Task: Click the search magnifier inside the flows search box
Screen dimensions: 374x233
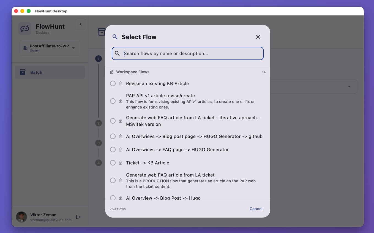Action: 117,53
